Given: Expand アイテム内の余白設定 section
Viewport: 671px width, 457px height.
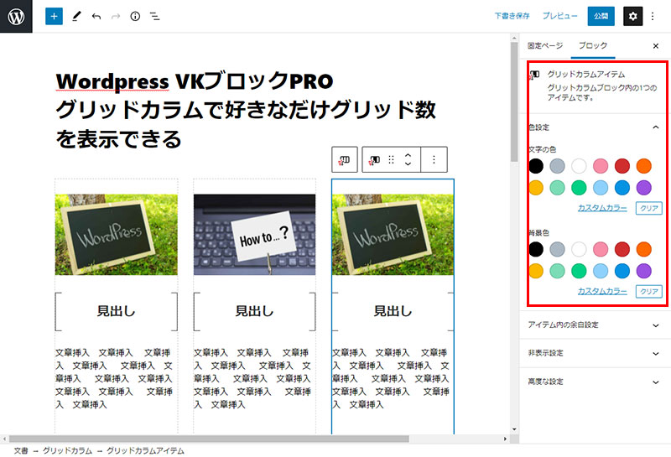Looking at the screenshot, I should [x=655, y=325].
